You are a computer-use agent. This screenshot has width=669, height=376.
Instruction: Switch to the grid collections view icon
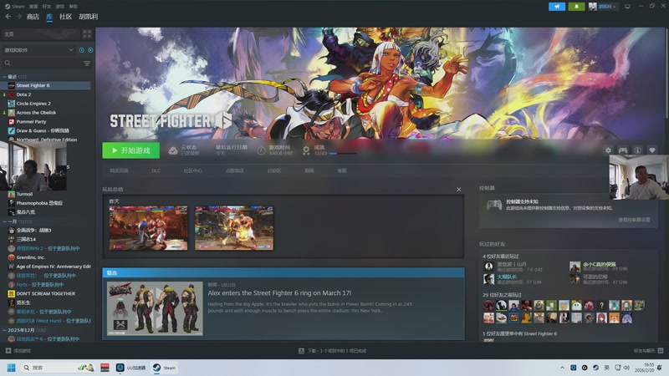(x=87, y=33)
